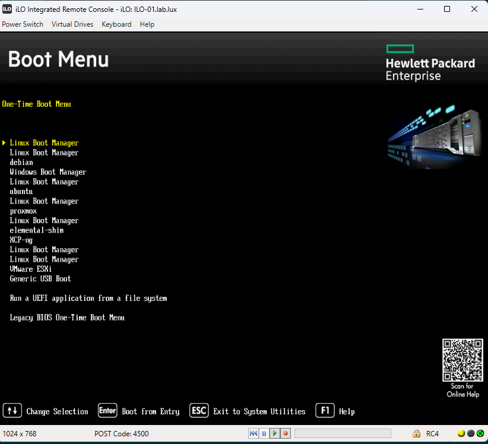Choose the proxmox boot entry

click(x=23, y=211)
